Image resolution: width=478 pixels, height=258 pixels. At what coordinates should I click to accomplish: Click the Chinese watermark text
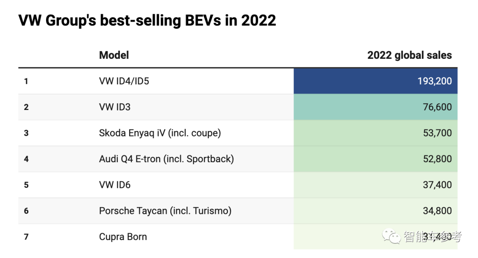coord(432,237)
